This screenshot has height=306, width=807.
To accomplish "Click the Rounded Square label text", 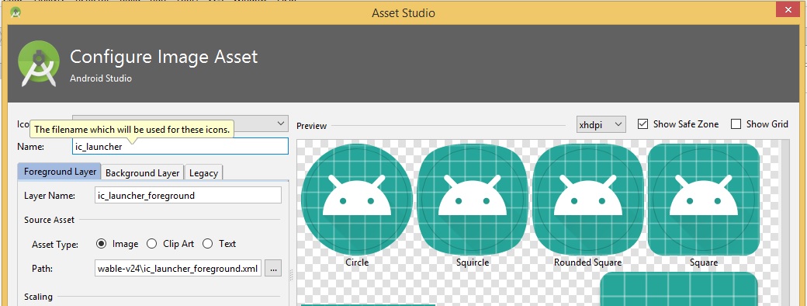I will point(587,263).
